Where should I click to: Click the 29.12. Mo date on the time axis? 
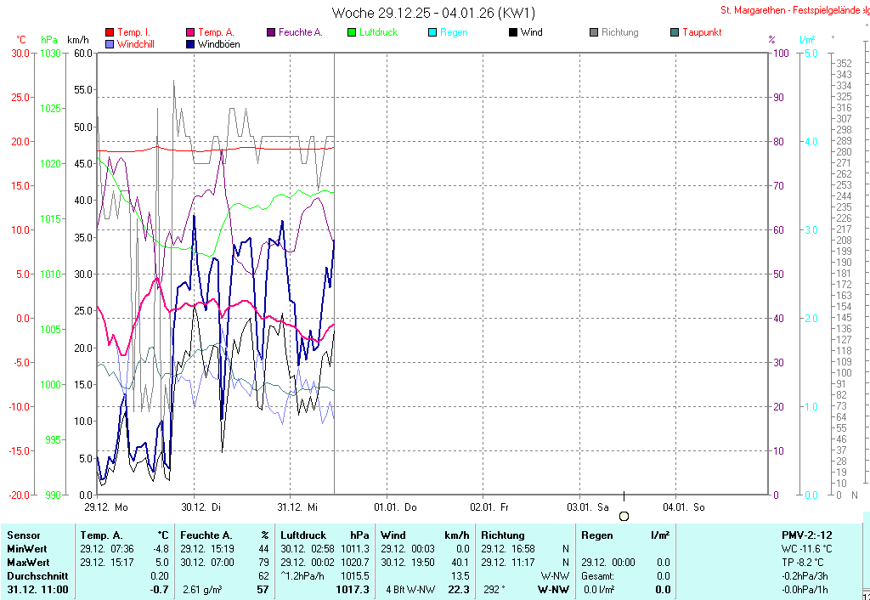[106, 507]
